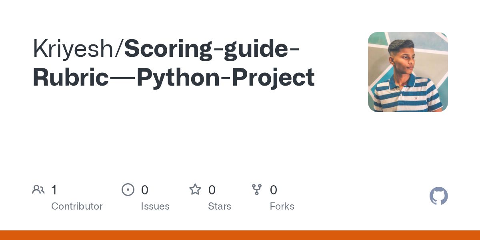Screen dimensions: 480x240
Task: Open the Issues label
Action: [x=155, y=206]
